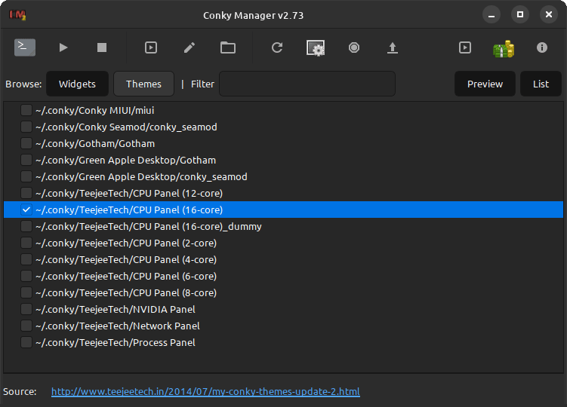Viewport: 567px width, 407px height.
Task: Select 'TeejeeTech/CPU Panel (4-core)' row text
Action: coord(126,260)
